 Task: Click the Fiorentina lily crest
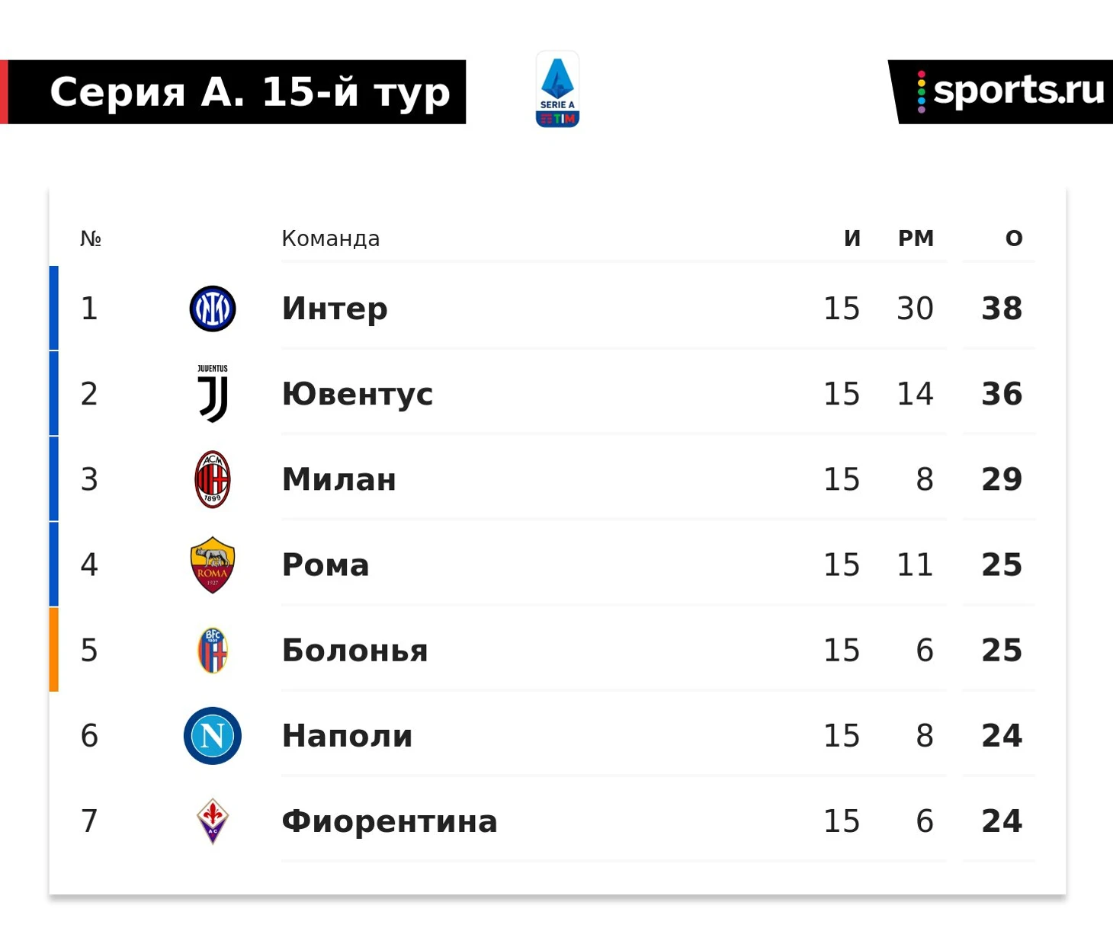213,821
